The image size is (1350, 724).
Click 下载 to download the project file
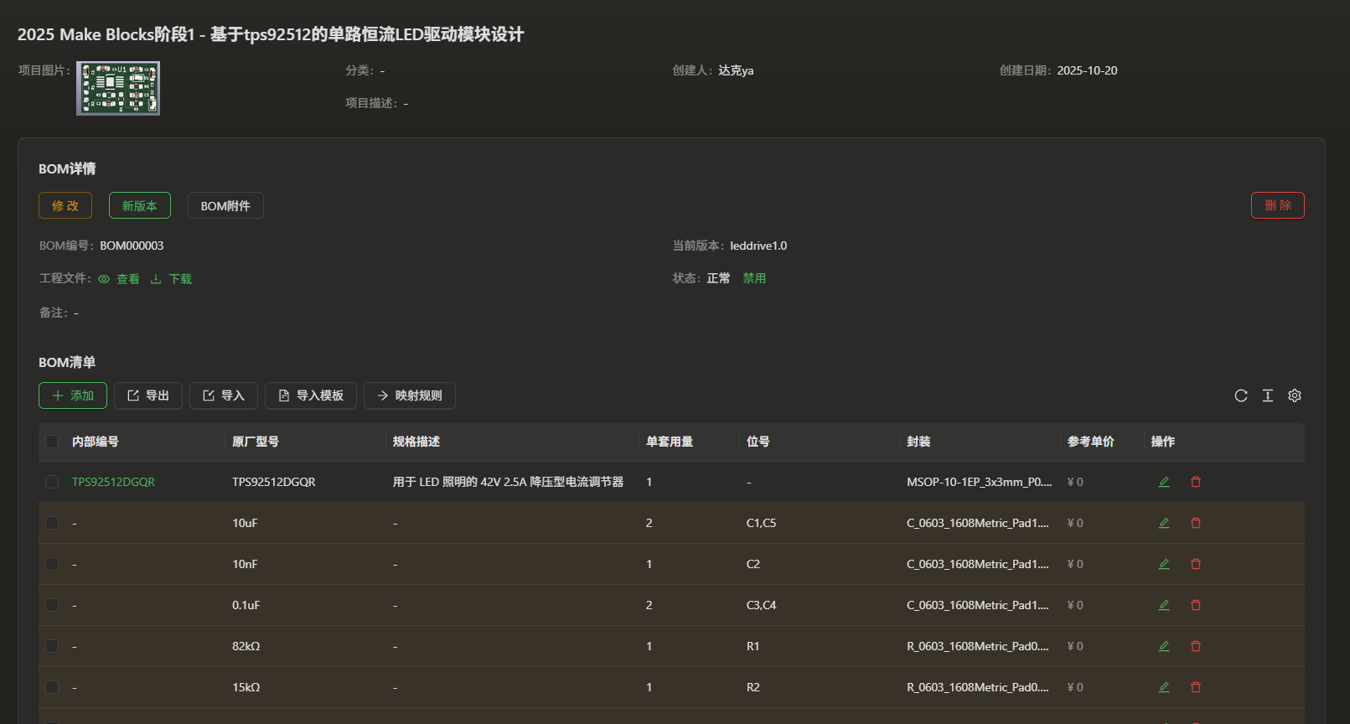coord(172,279)
